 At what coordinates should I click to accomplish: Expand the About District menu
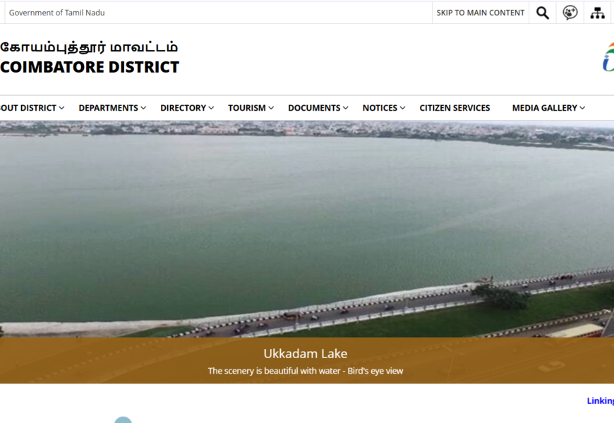pyautogui.click(x=32, y=108)
